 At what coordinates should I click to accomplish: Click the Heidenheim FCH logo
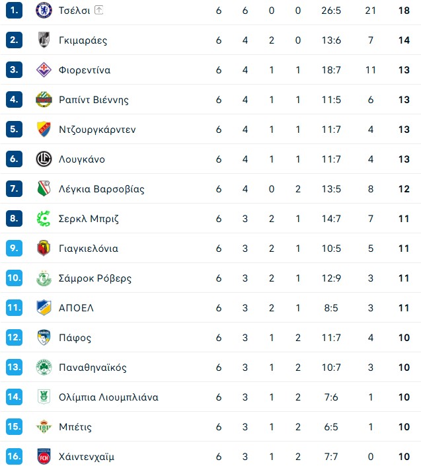tap(44, 457)
